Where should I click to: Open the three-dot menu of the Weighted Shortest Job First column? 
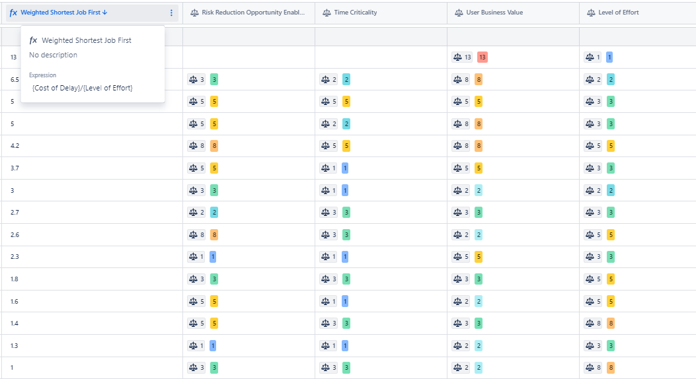coord(171,13)
